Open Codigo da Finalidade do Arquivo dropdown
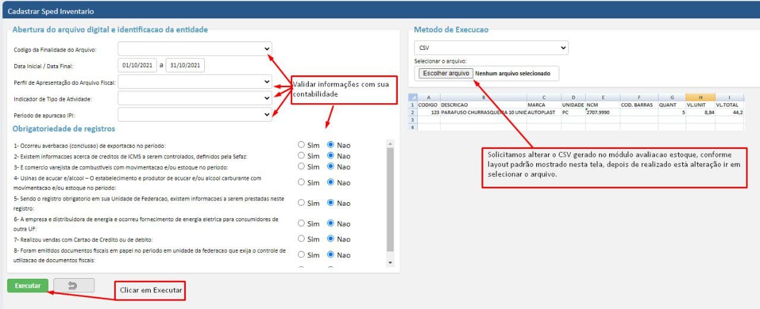This screenshot has width=760, height=309. point(195,49)
